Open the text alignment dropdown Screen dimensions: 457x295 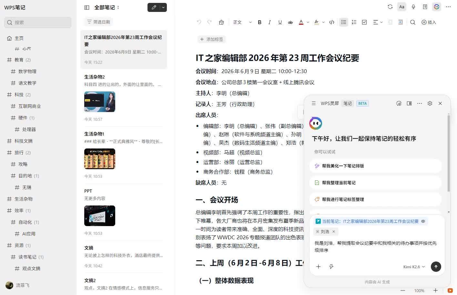tap(378, 22)
